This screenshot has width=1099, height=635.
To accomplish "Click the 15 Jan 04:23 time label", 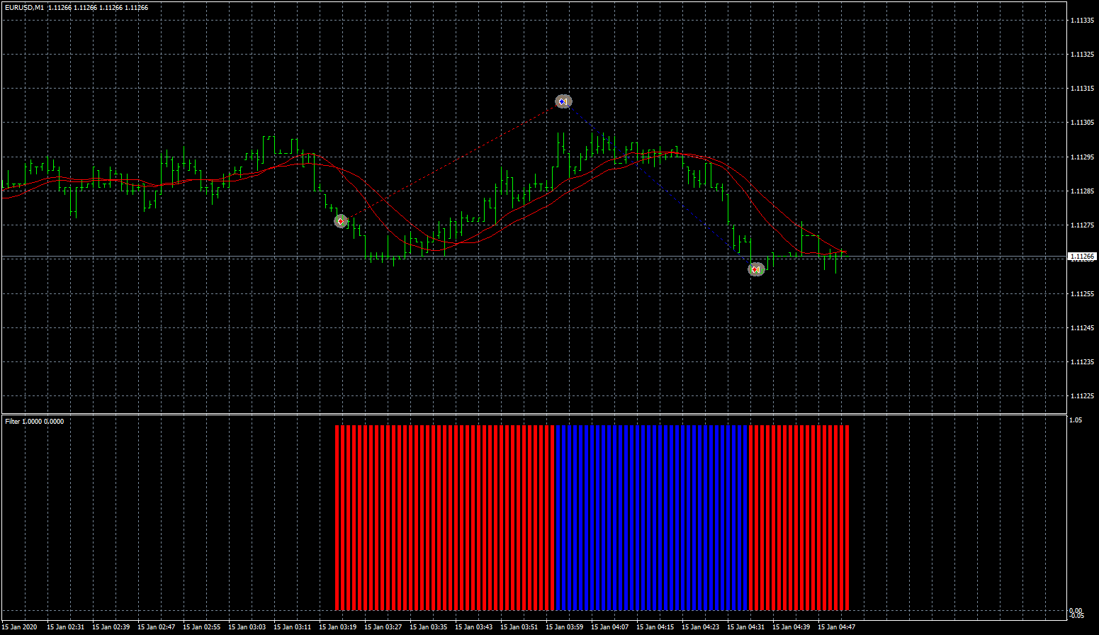I will (x=700, y=626).
